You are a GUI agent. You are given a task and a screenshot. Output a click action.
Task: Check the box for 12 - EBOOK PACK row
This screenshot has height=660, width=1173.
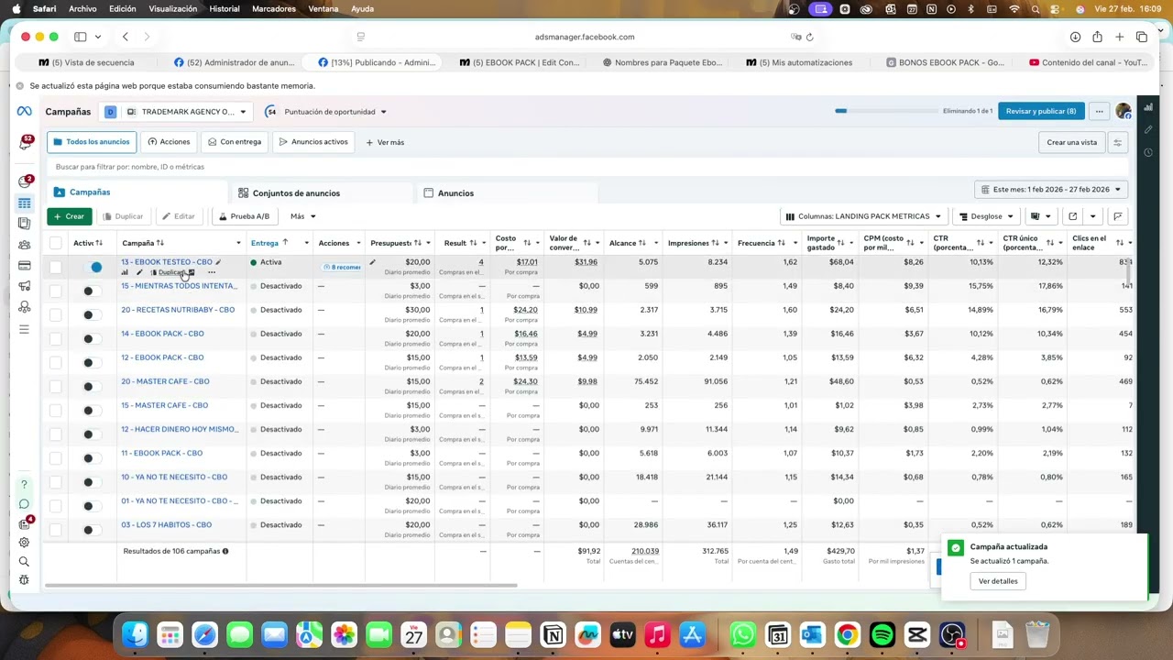click(x=56, y=362)
